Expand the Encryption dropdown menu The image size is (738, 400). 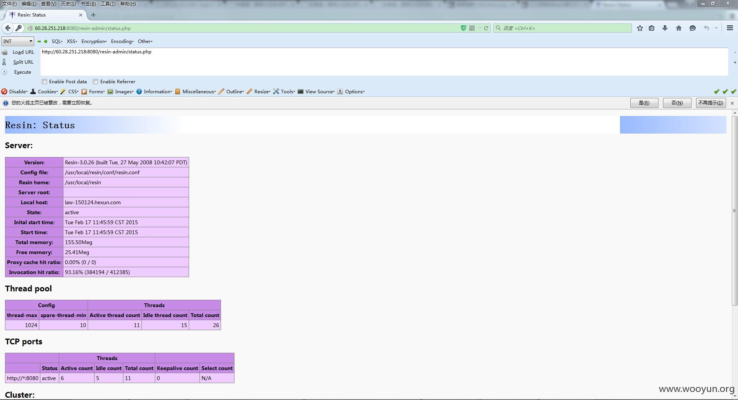click(94, 41)
